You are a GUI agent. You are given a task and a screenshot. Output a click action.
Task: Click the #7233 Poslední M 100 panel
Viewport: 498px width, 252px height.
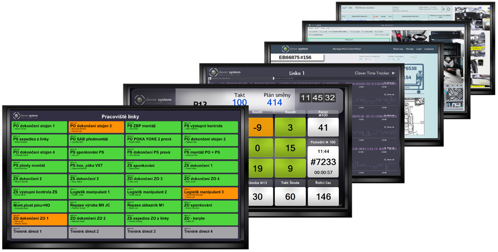pos(323,162)
